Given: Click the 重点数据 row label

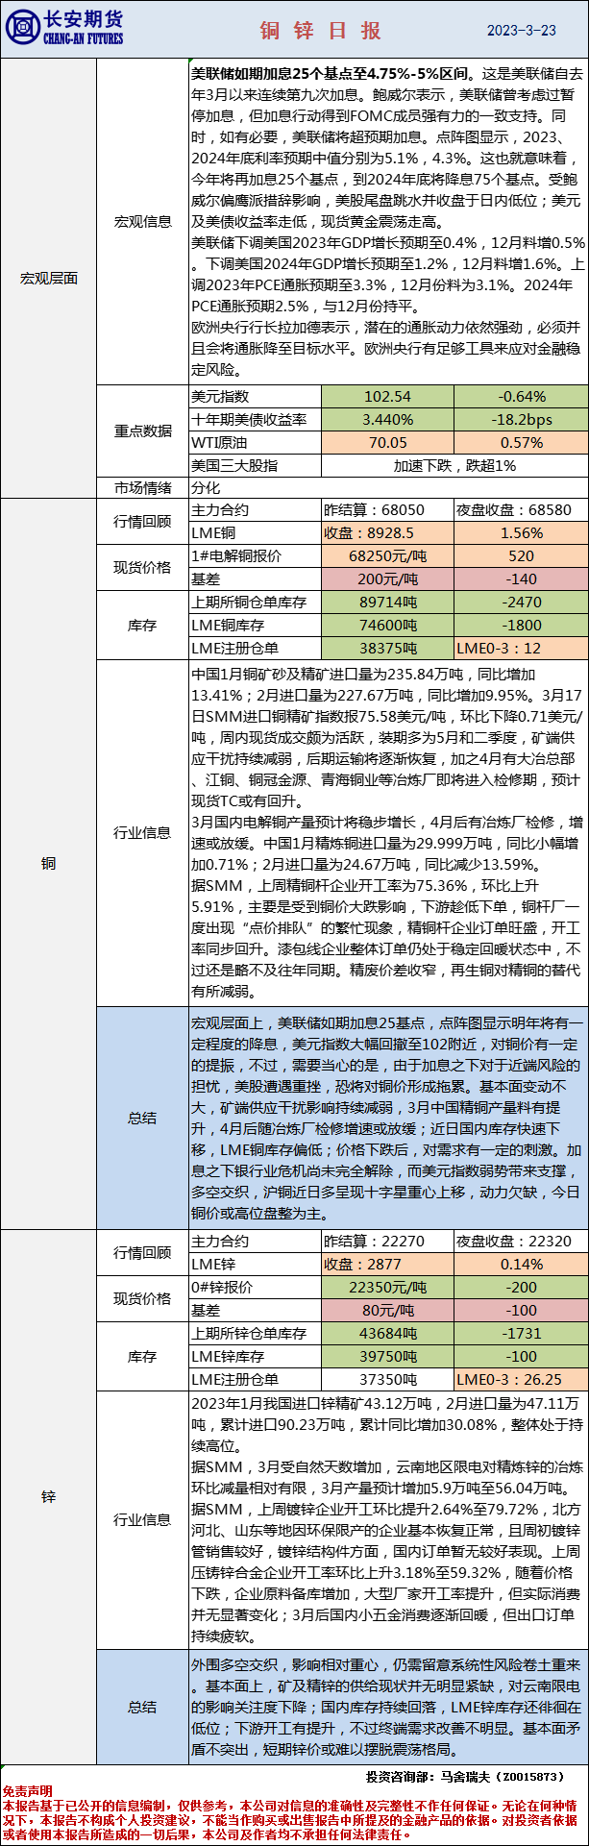Looking at the screenshot, I should tap(142, 431).
